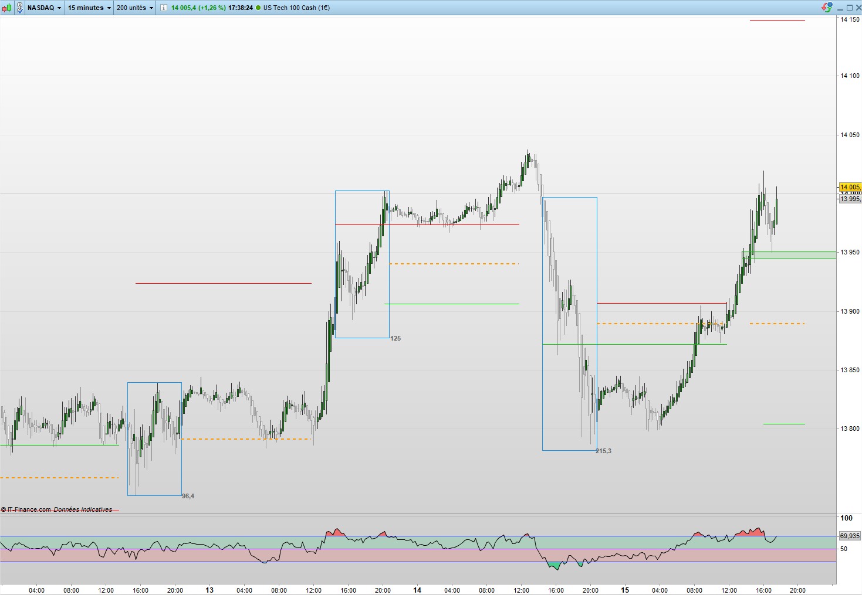Open the NASDAQ instrument dropdown
This screenshot has height=595, width=862.
point(44,8)
